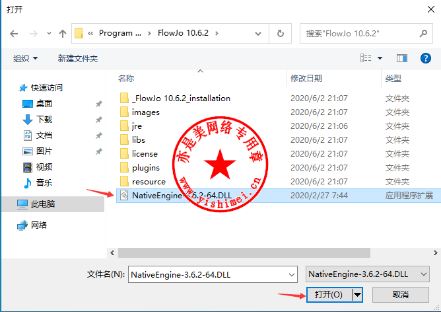Click the pin icon next to 文档
Image resolution: width=441 pixels, height=312 pixels.
[99, 136]
